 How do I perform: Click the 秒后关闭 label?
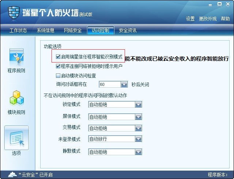(140, 85)
